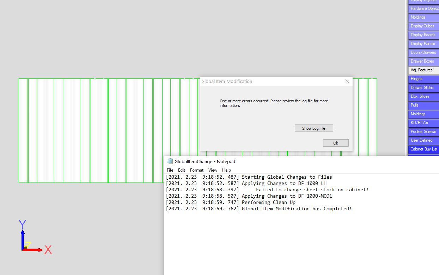The image size is (439, 275).
Task: Click the green cabinet drawing in the viewport
Action: click(109, 130)
